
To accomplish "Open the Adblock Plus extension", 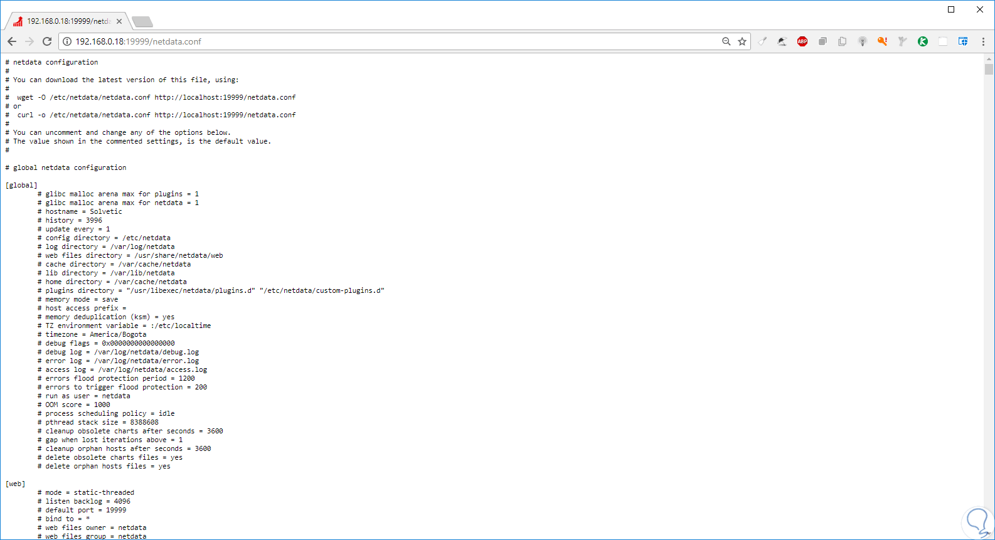I will coord(802,41).
